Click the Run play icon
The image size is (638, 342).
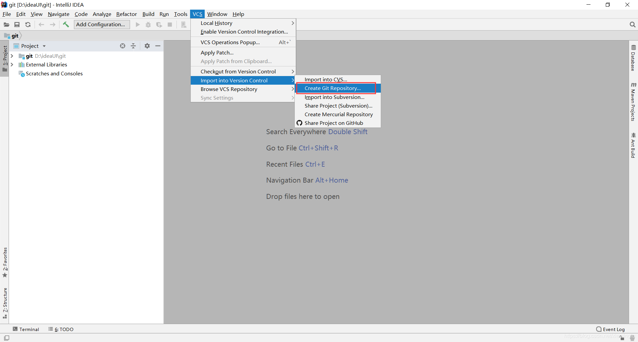click(138, 25)
